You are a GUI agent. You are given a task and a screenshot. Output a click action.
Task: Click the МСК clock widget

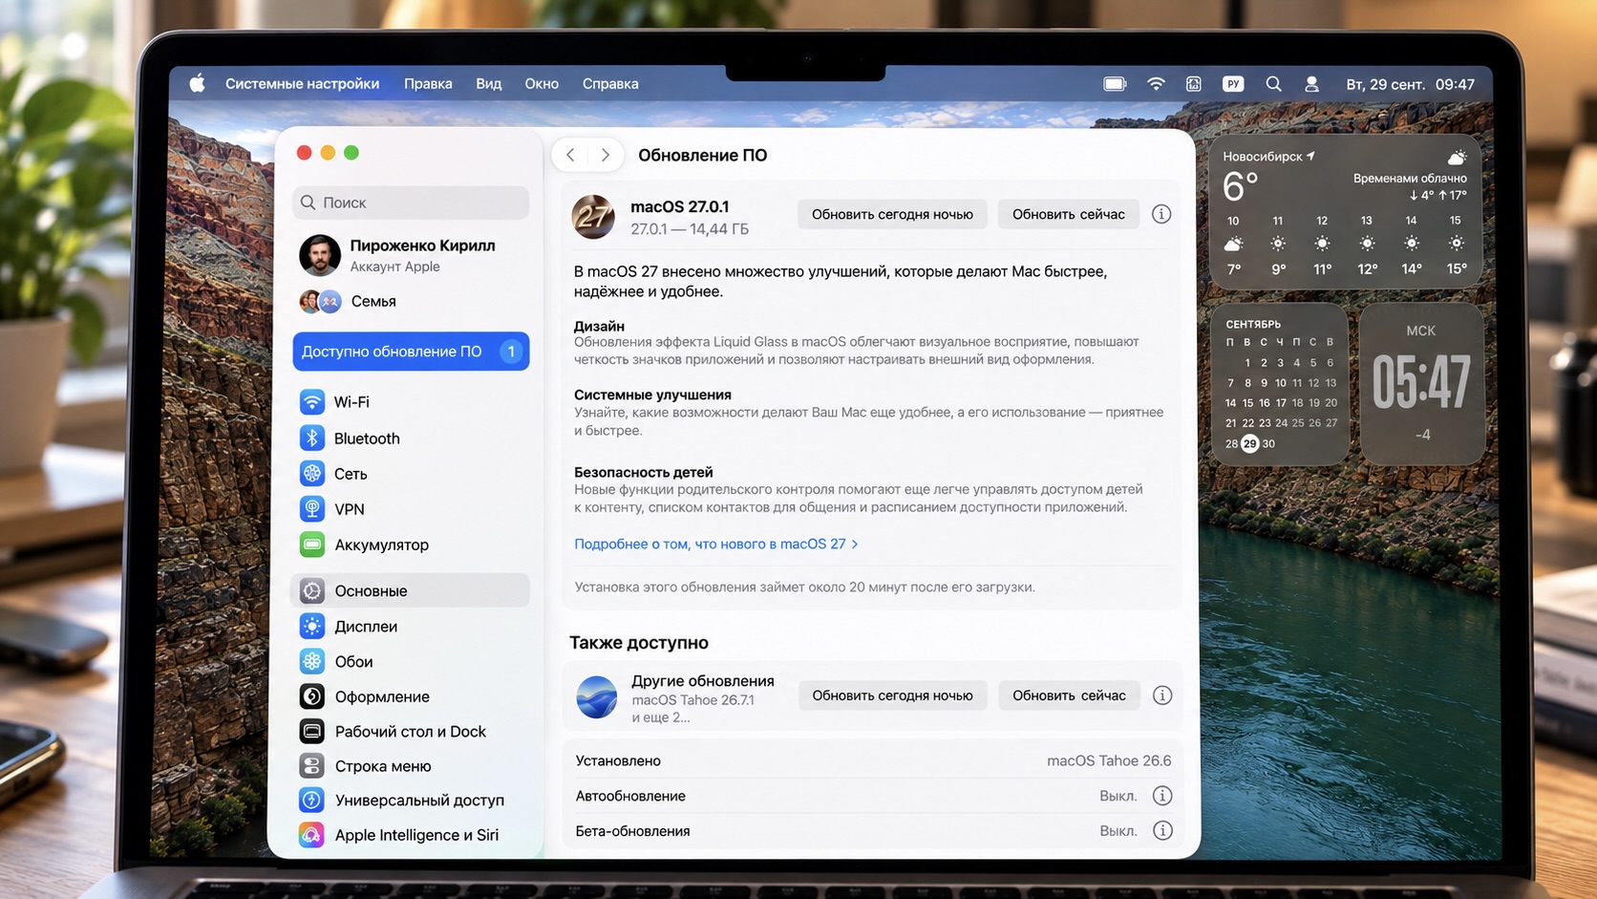pos(1421,384)
